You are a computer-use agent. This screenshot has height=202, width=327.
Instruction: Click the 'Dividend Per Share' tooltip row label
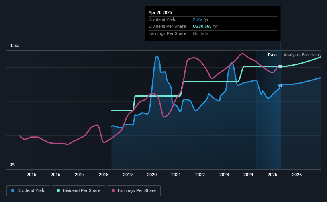point(167,27)
